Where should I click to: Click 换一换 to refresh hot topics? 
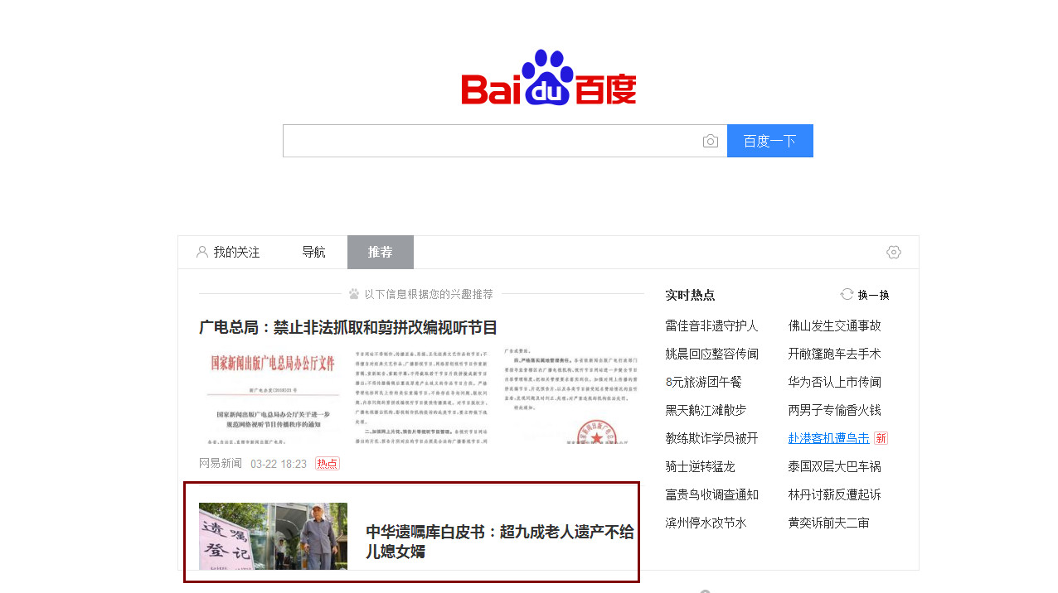coord(873,295)
